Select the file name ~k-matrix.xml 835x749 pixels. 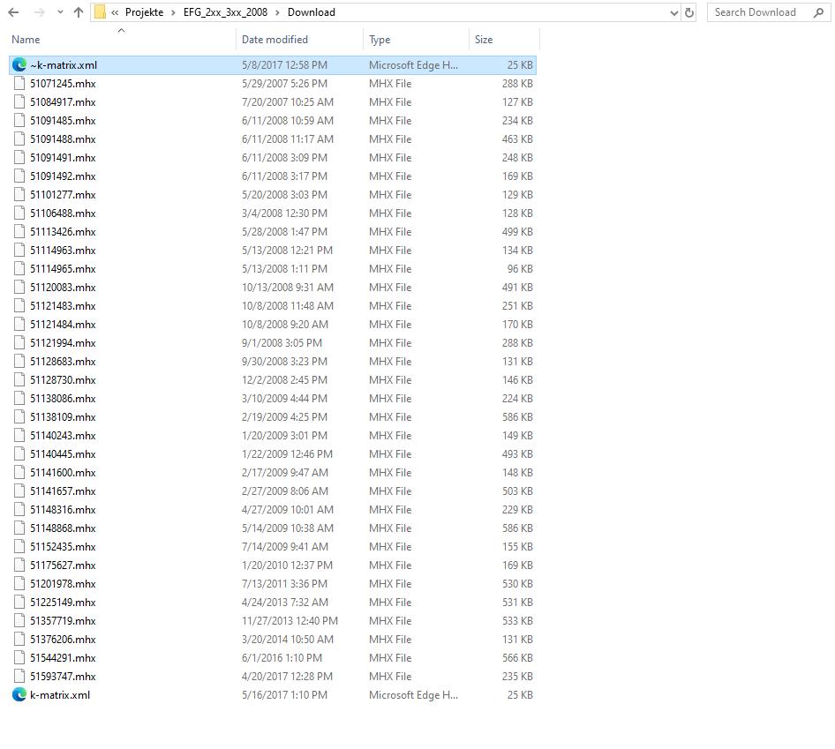pyautogui.click(x=64, y=65)
